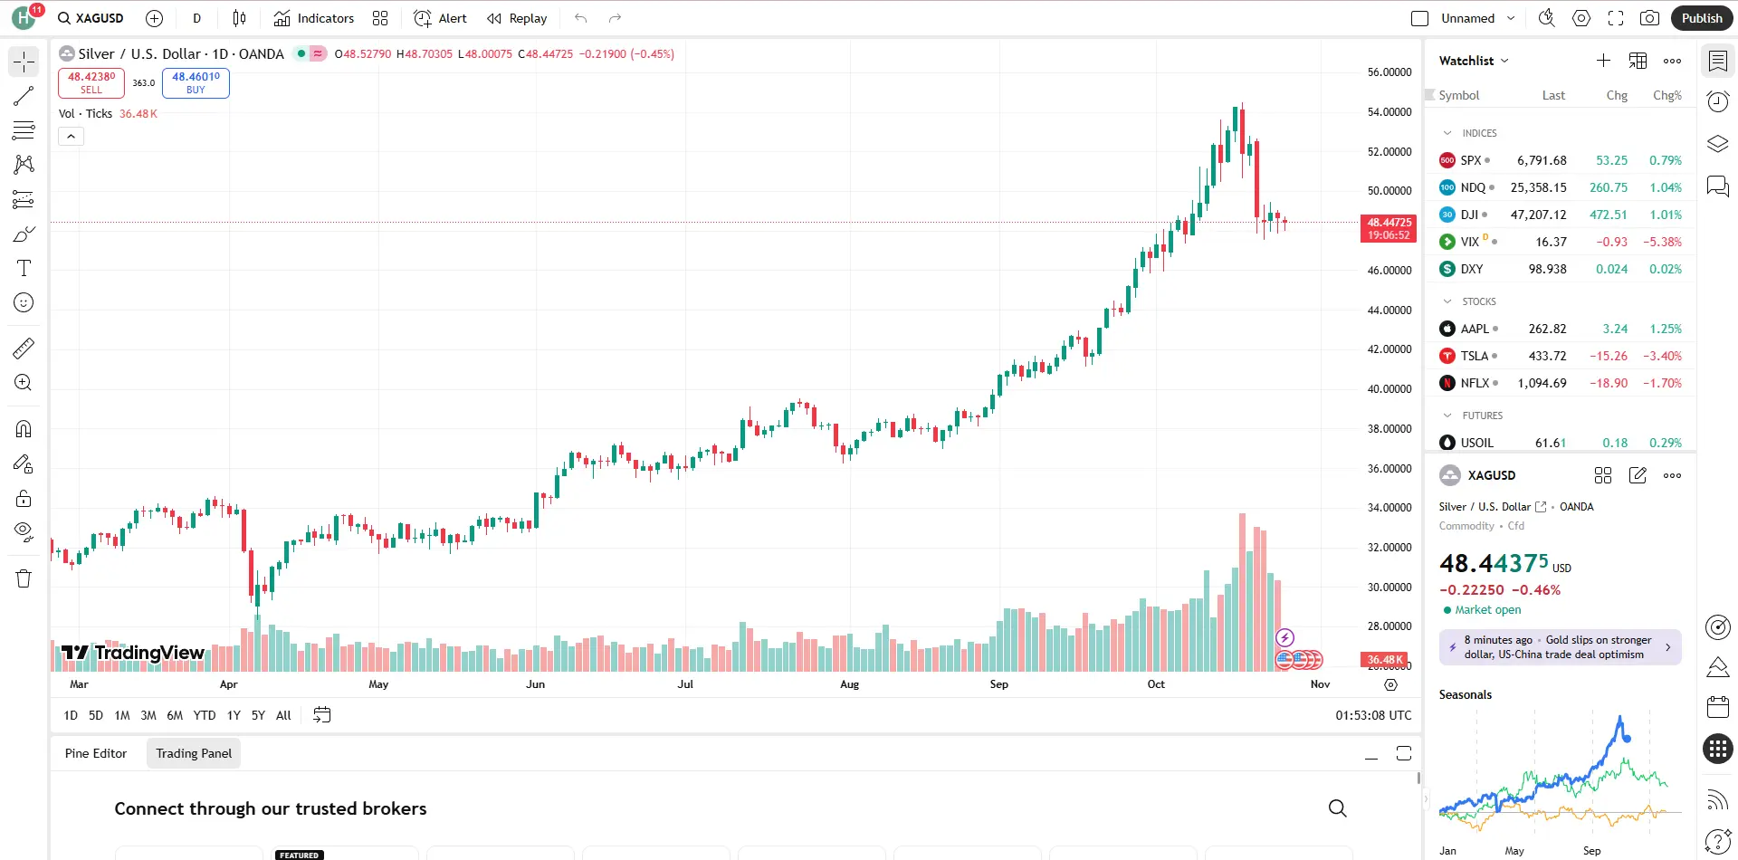The width and height of the screenshot is (1738, 860).
Task: Toggle the Unnamed layout checkbox
Action: point(1419,18)
